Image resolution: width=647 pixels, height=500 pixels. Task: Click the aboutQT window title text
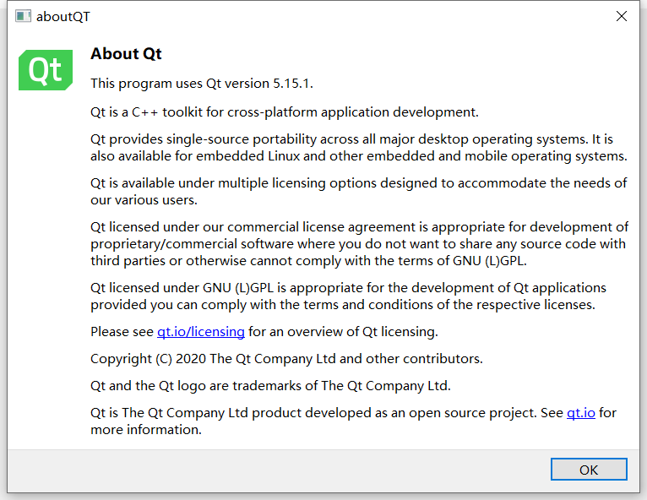coord(63,16)
